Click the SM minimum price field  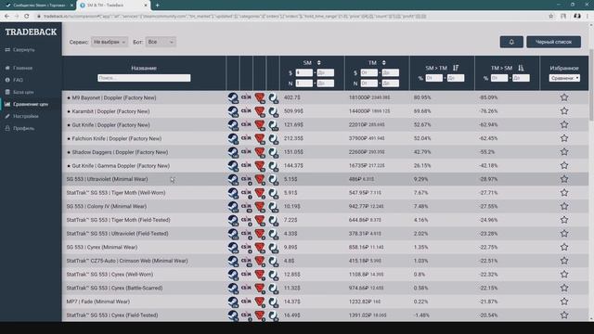(303, 72)
